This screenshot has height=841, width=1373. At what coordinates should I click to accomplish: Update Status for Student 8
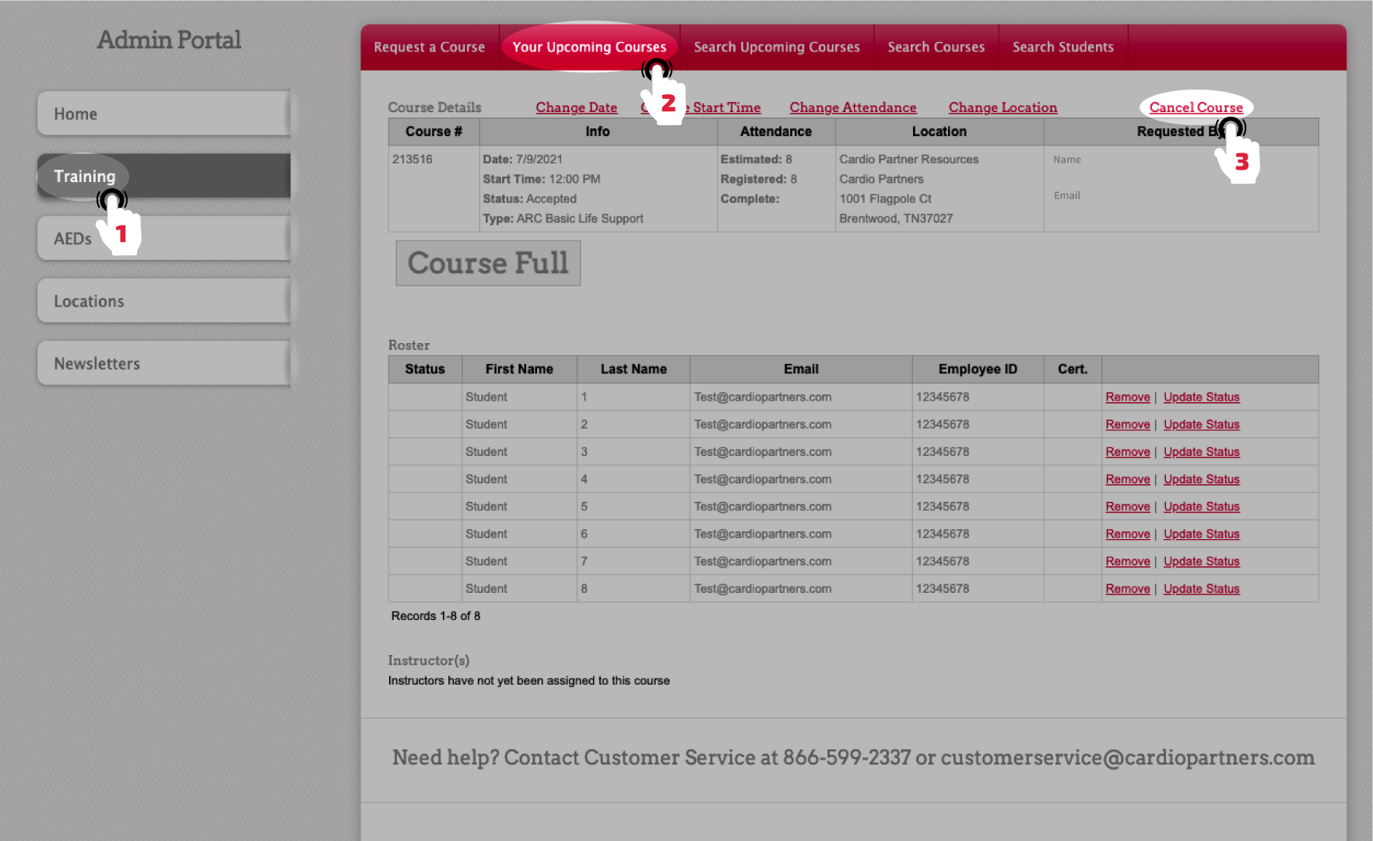coord(1201,589)
